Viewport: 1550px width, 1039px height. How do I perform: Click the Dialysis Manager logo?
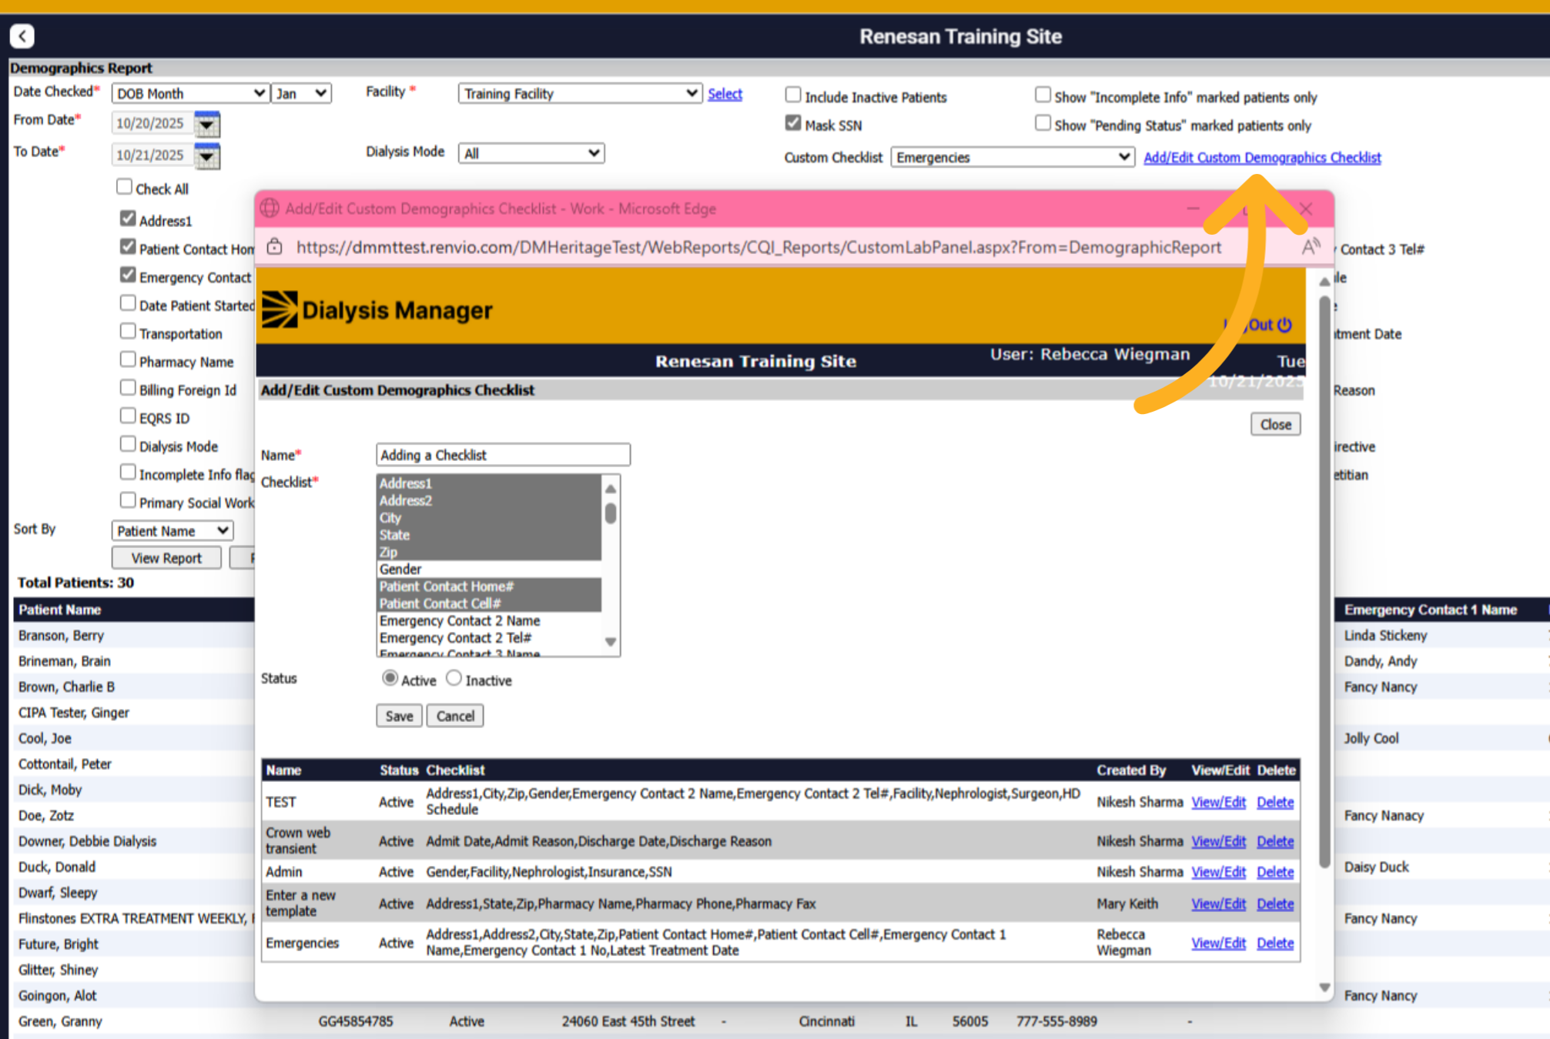377,309
